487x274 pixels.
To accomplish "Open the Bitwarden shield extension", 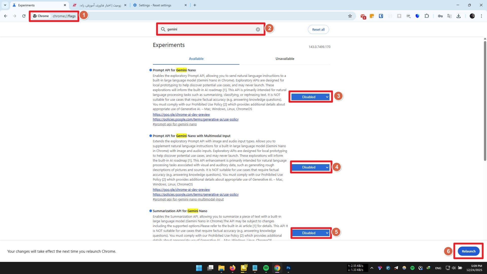I will [381, 16].
